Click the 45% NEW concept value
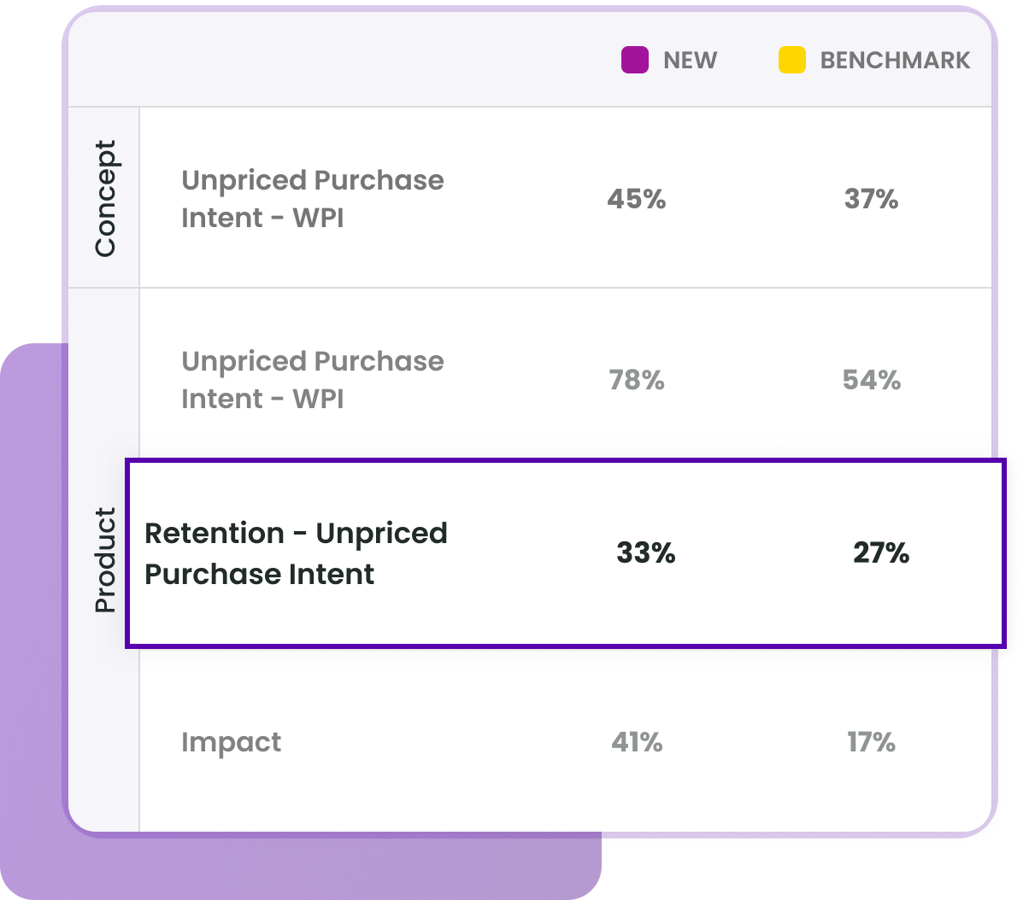The width and height of the screenshot is (1029, 900). (x=636, y=199)
